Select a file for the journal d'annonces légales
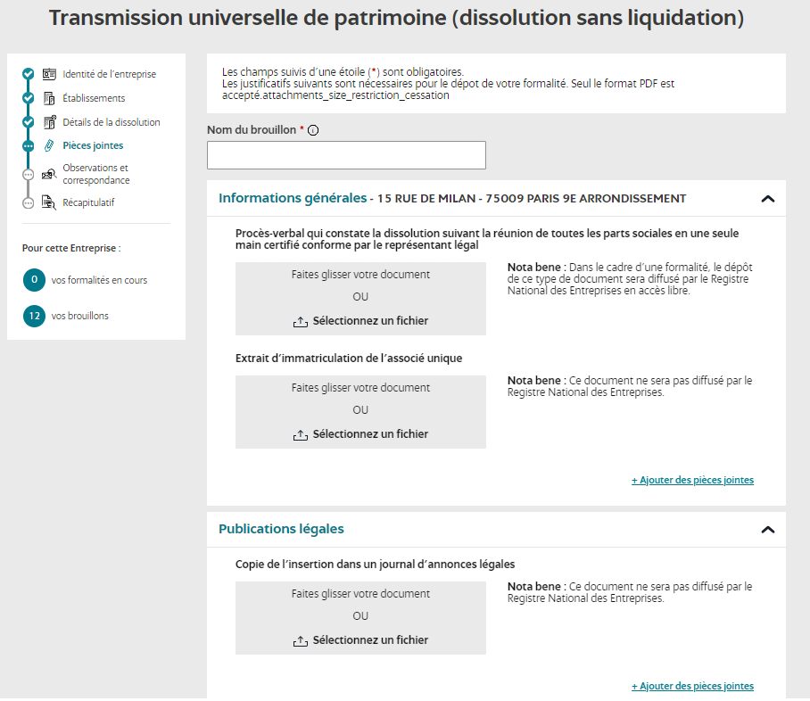Viewport: 810px width, 701px height. click(369, 640)
